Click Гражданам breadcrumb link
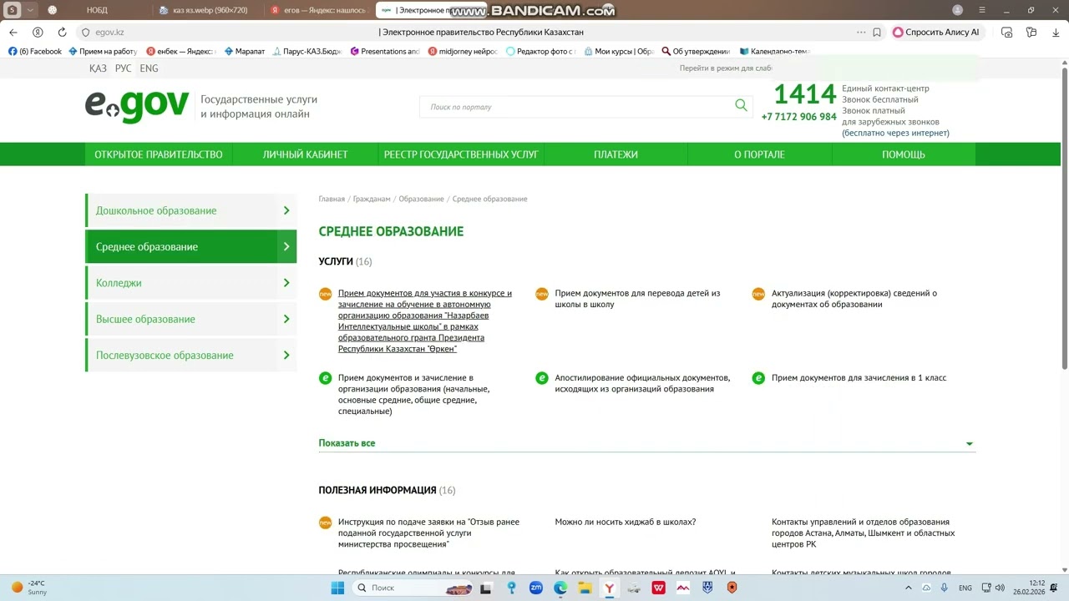The width and height of the screenshot is (1069, 601). coord(372,199)
